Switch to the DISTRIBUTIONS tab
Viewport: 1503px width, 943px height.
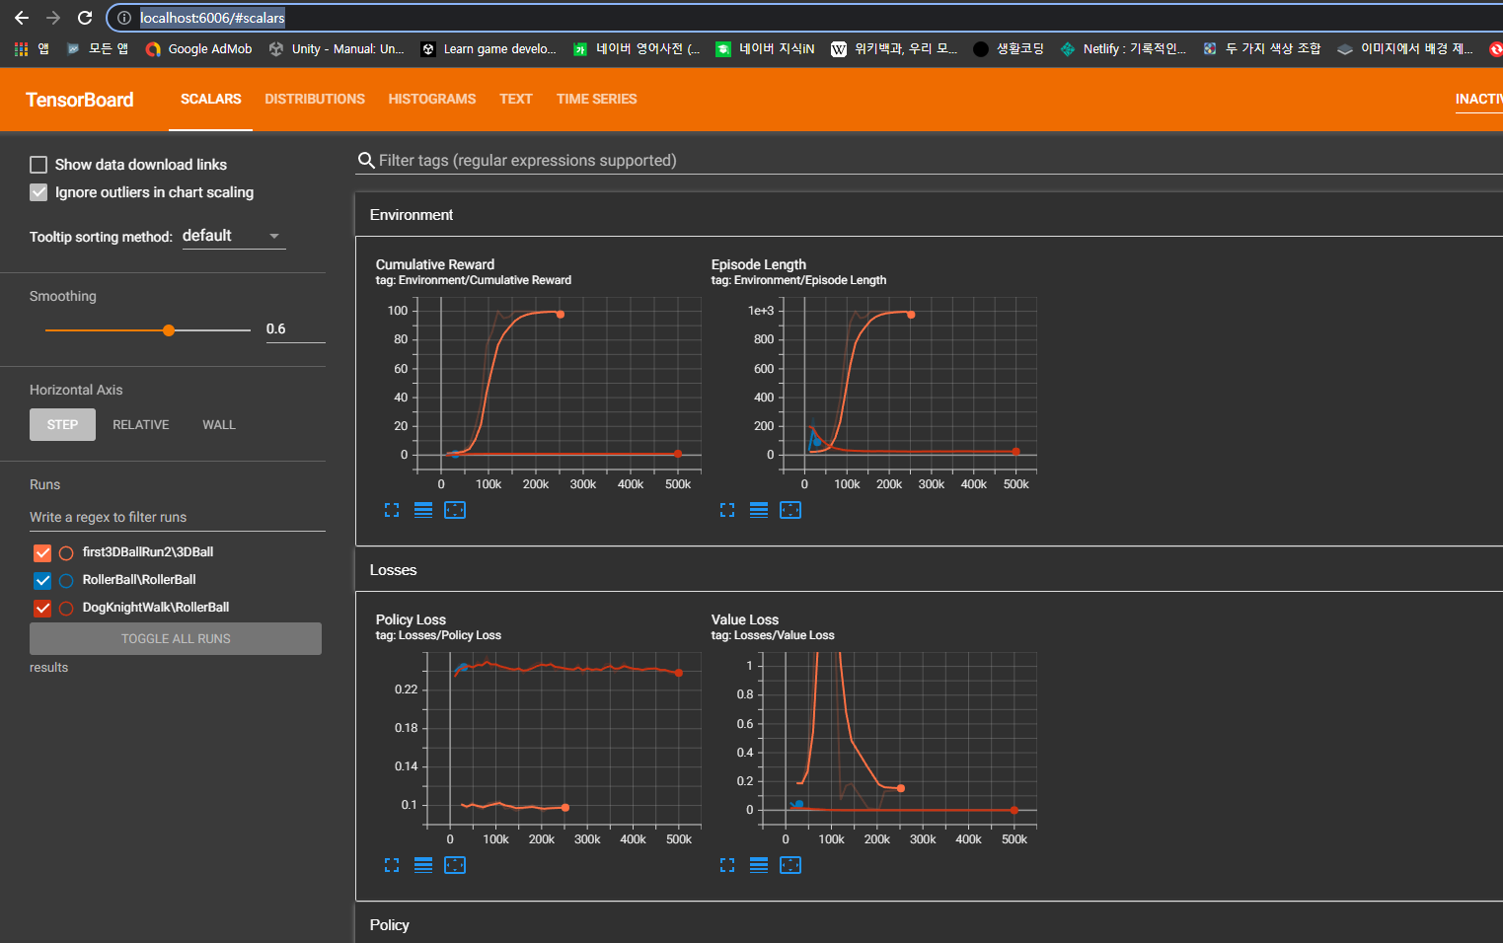click(315, 99)
